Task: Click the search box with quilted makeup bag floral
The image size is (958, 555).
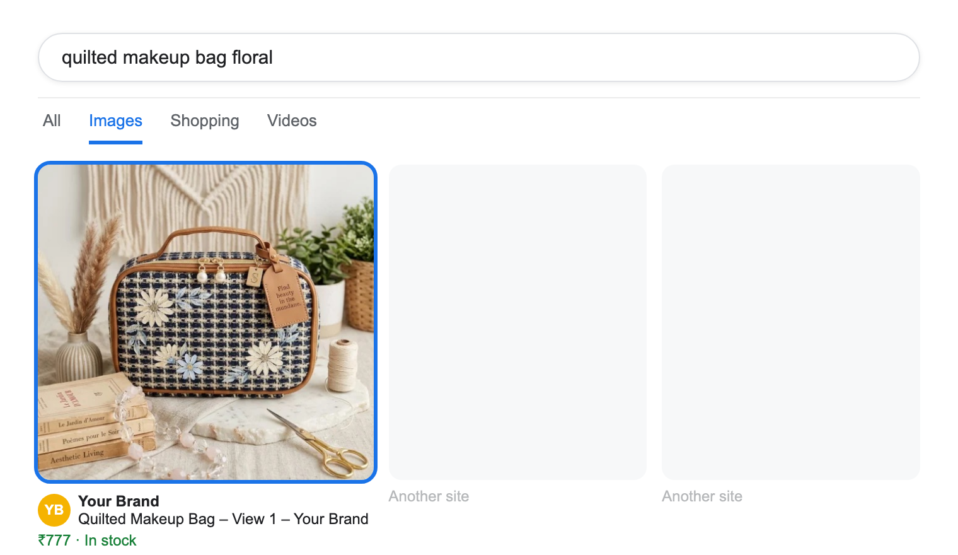Action: point(479,57)
